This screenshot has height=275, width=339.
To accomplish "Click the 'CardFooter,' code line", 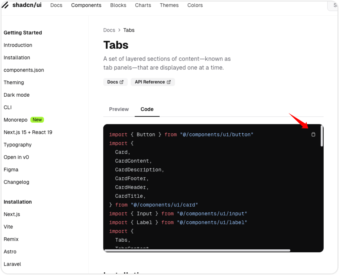I will click(x=132, y=178).
